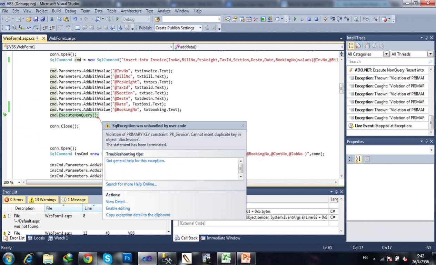Open the Toolbox with the tools icon
The image size is (436, 265).
click(x=256, y=19)
